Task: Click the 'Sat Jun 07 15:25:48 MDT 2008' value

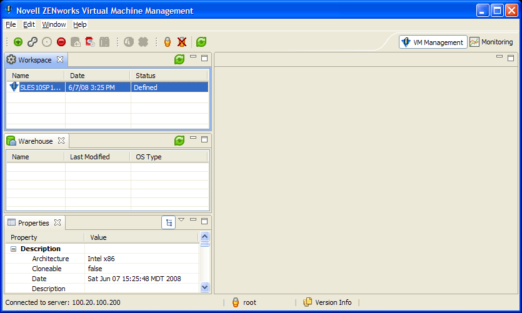Action: [134, 279]
